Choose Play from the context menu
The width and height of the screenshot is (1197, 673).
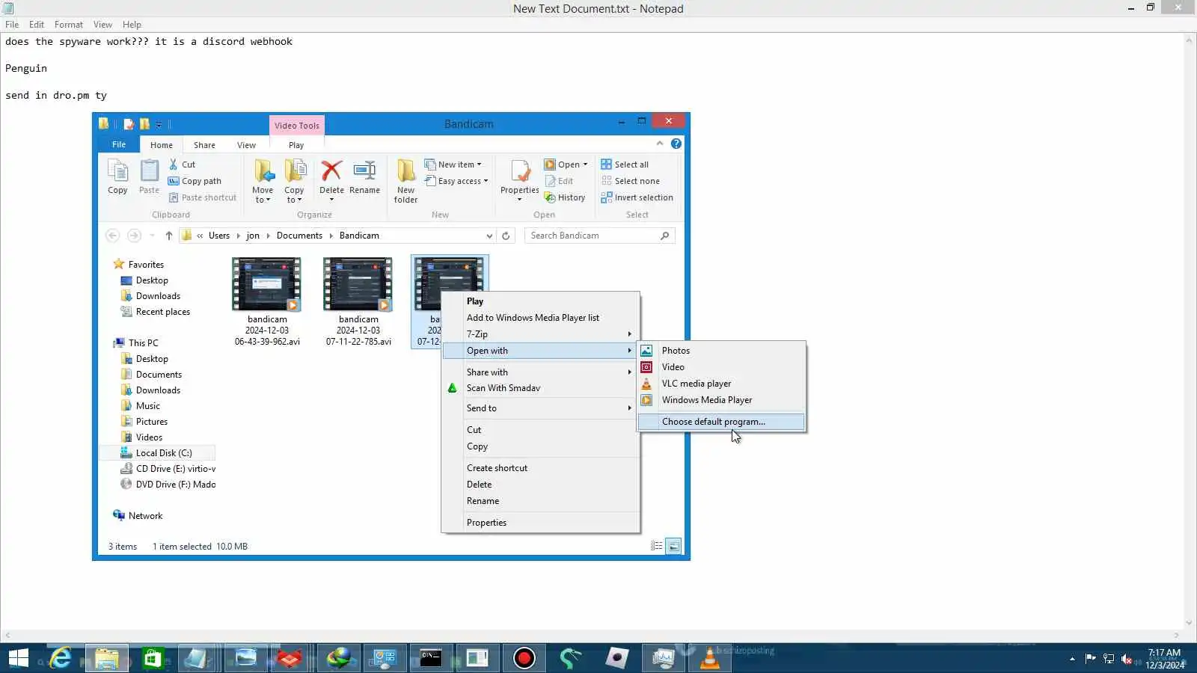point(540,301)
